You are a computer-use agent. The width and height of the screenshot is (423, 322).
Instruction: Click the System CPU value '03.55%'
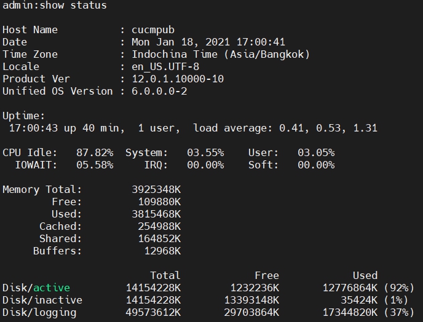click(x=205, y=152)
